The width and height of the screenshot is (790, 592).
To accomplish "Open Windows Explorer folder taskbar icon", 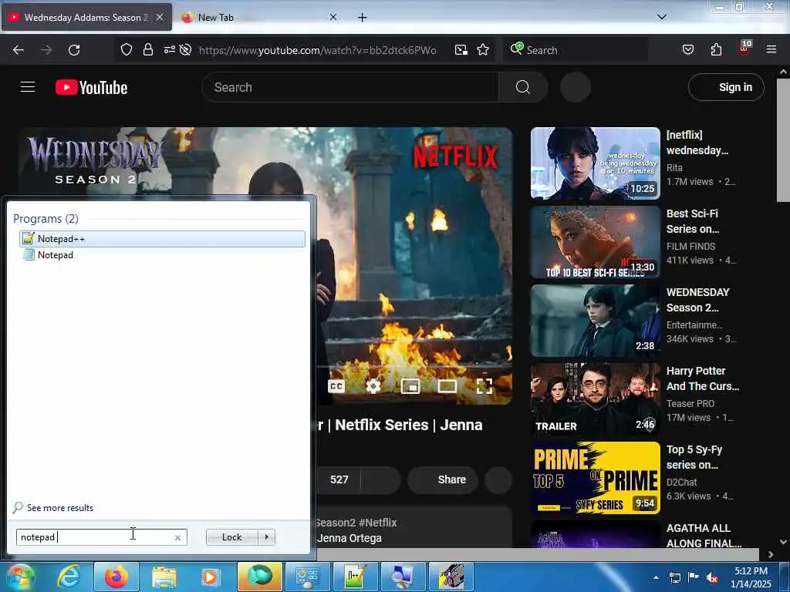I will (x=164, y=577).
